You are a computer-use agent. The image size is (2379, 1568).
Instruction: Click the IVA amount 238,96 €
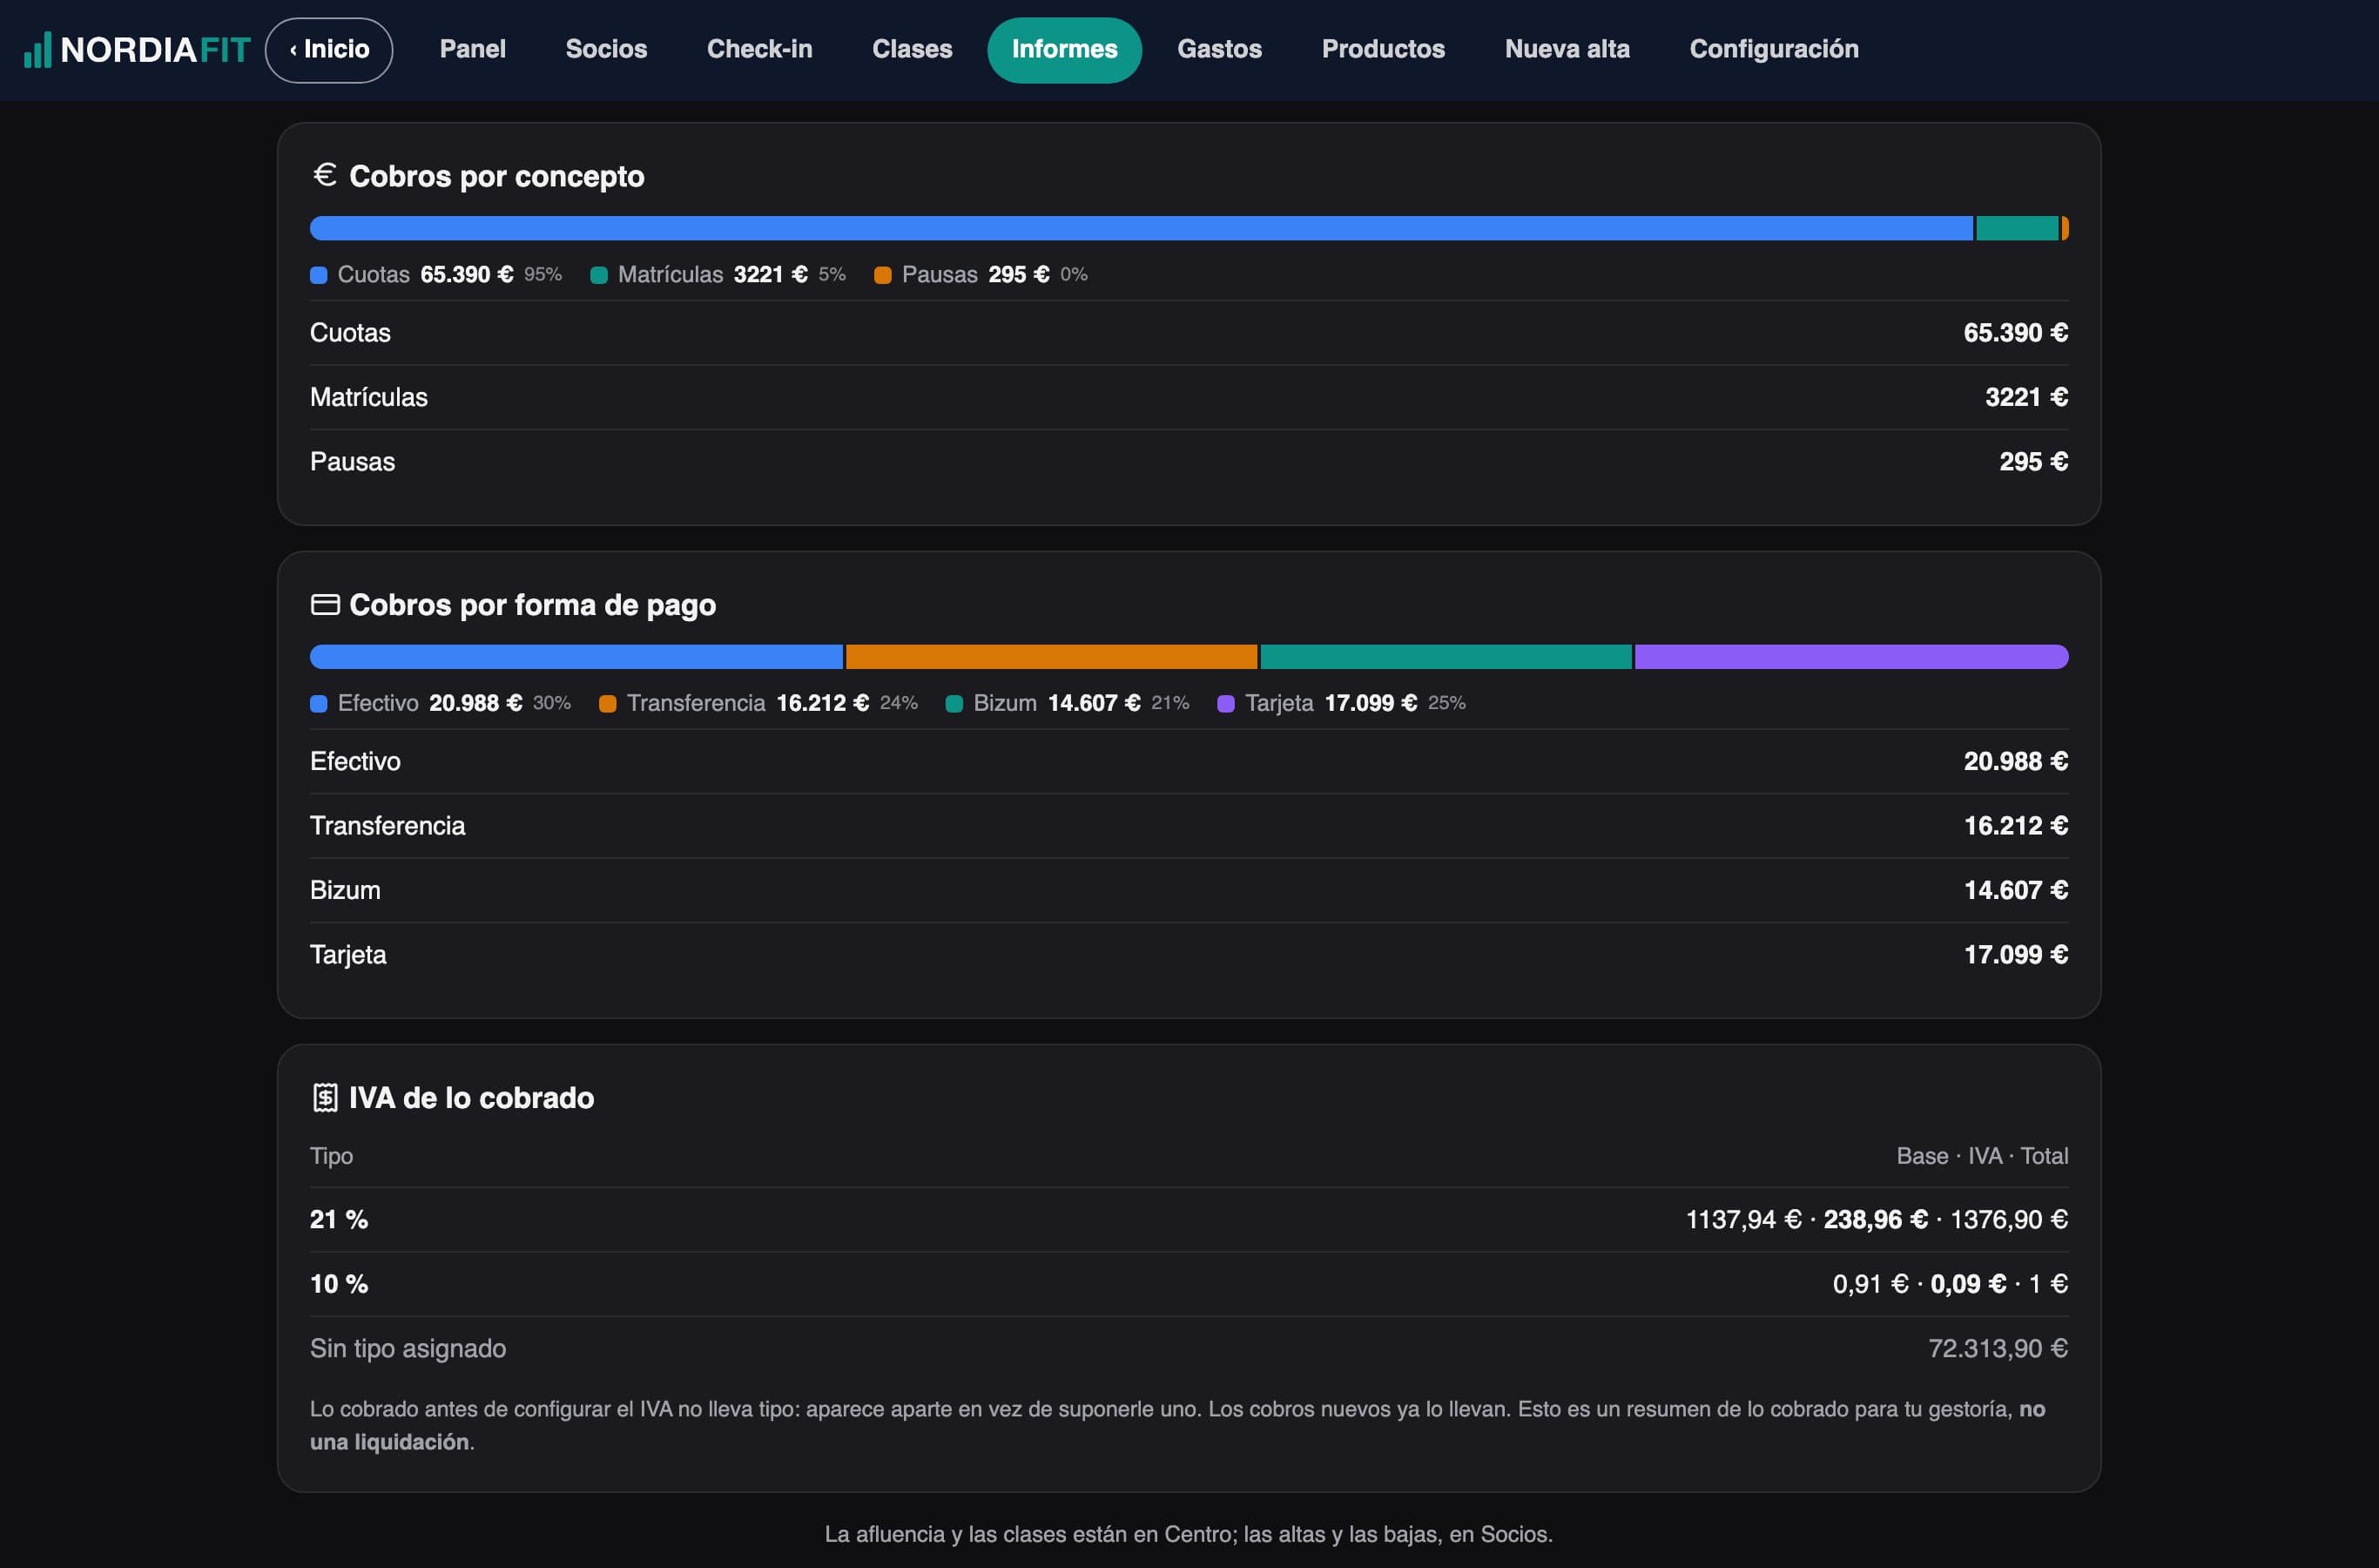1875,1220
